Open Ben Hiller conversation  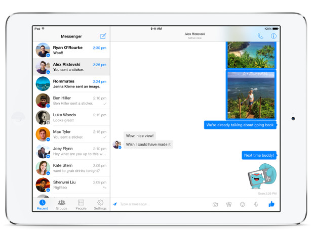pos(71,101)
